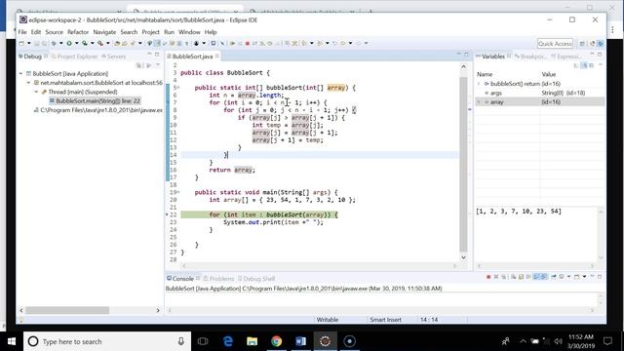The width and height of the screenshot is (624, 351).
Task: Switch to the Java perspective icon
Action: pyautogui.click(x=592, y=43)
